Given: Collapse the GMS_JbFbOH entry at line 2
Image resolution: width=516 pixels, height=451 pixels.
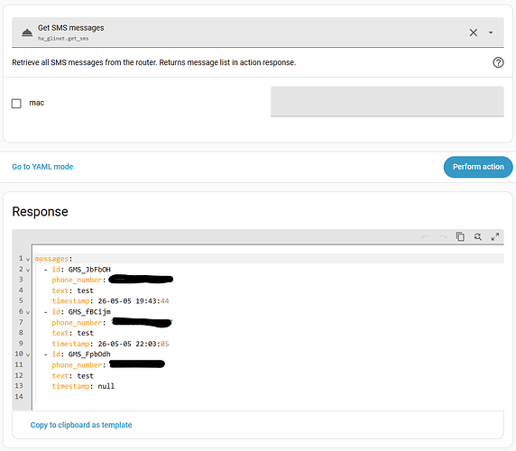Looking at the screenshot, I should point(28,270).
